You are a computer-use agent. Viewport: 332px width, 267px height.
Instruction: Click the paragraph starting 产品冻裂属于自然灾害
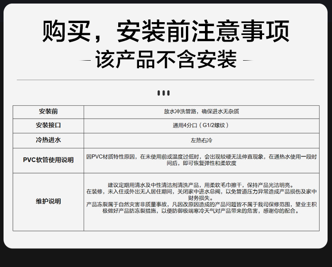click(x=201, y=208)
